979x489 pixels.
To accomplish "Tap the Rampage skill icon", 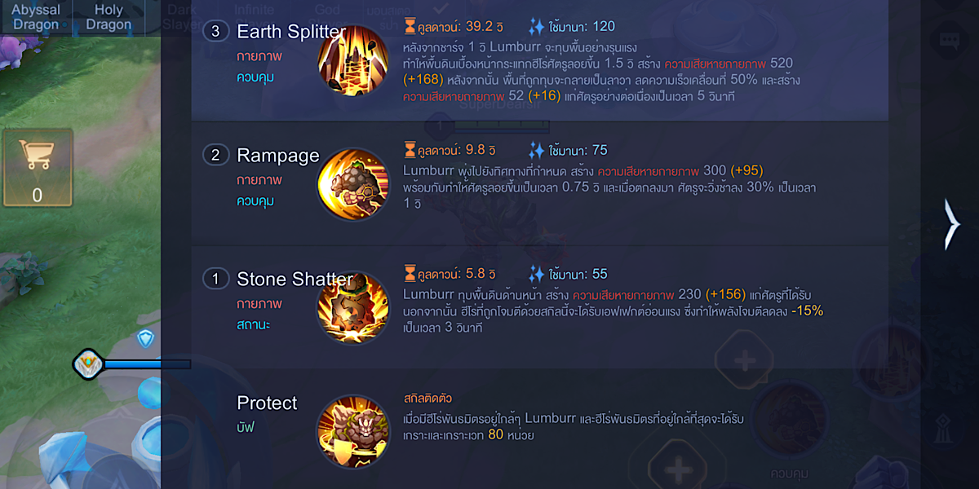I will pyautogui.click(x=354, y=184).
